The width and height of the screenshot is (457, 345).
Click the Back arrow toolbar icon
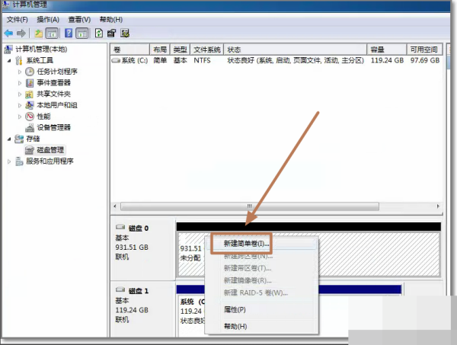[8, 34]
